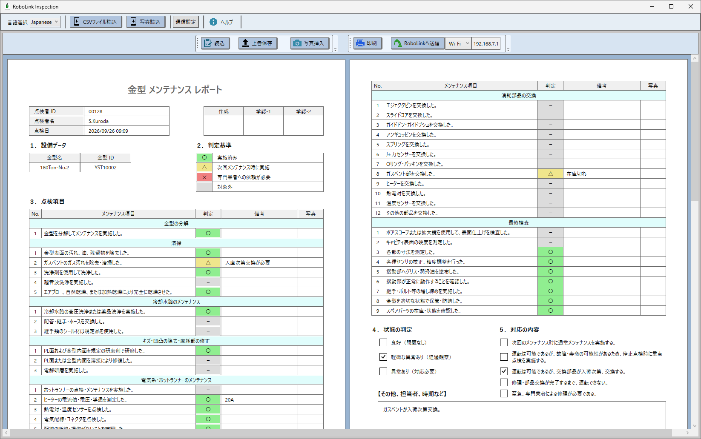Viewport: 701px width, 439px height.
Task: Open the 言語選択 Japanese dropdown
Action: click(45, 22)
